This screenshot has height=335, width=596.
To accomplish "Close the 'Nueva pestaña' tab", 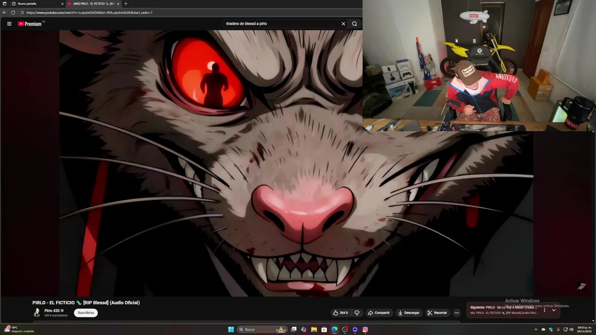I will [x=62, y=4].
